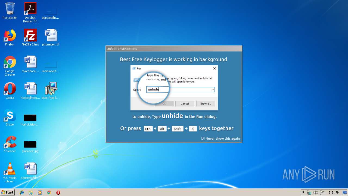Screen dimensions: 348x196
Task: Launch Windows Media Player from taskbar
Action: (40, 192)
